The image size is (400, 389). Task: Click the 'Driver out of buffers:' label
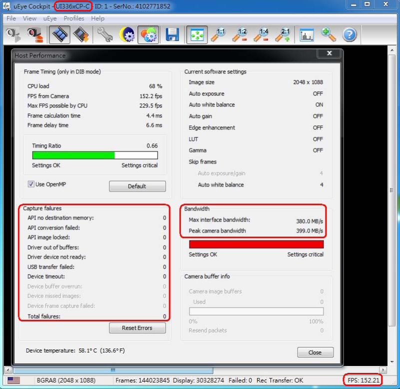point(53,247)
